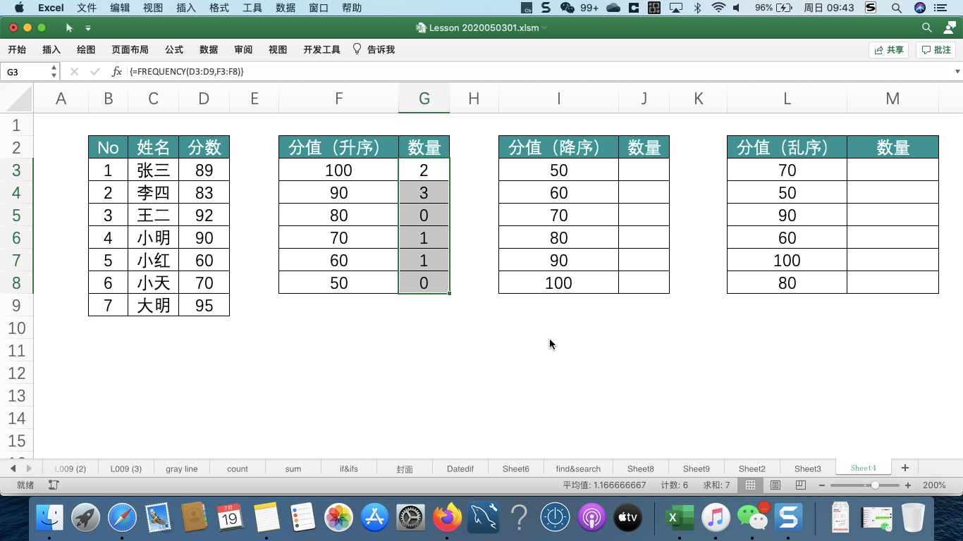Switch to the Datedif sheet tab

point(460,468)
